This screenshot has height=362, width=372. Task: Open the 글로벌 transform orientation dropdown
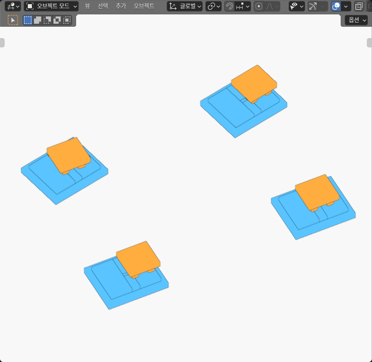tap(185, 6)
